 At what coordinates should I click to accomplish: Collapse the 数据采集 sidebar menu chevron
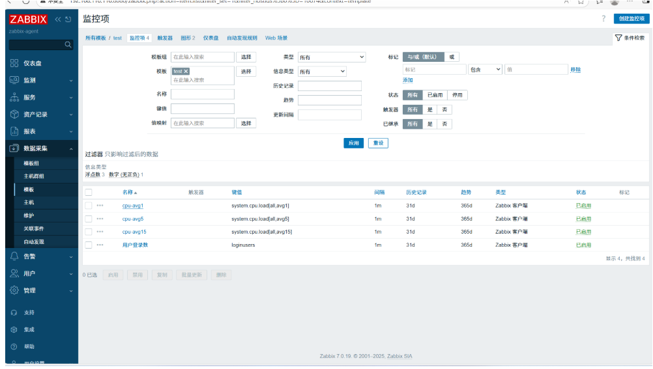(71, 148)
